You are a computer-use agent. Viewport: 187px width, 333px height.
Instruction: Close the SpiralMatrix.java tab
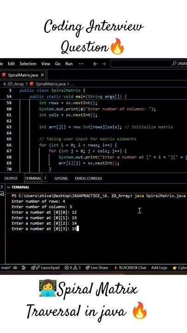pos(42,75)
